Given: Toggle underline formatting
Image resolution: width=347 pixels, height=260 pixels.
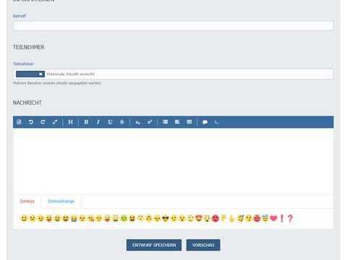Looking at the screenshot, I should click(x=110, y=122).
